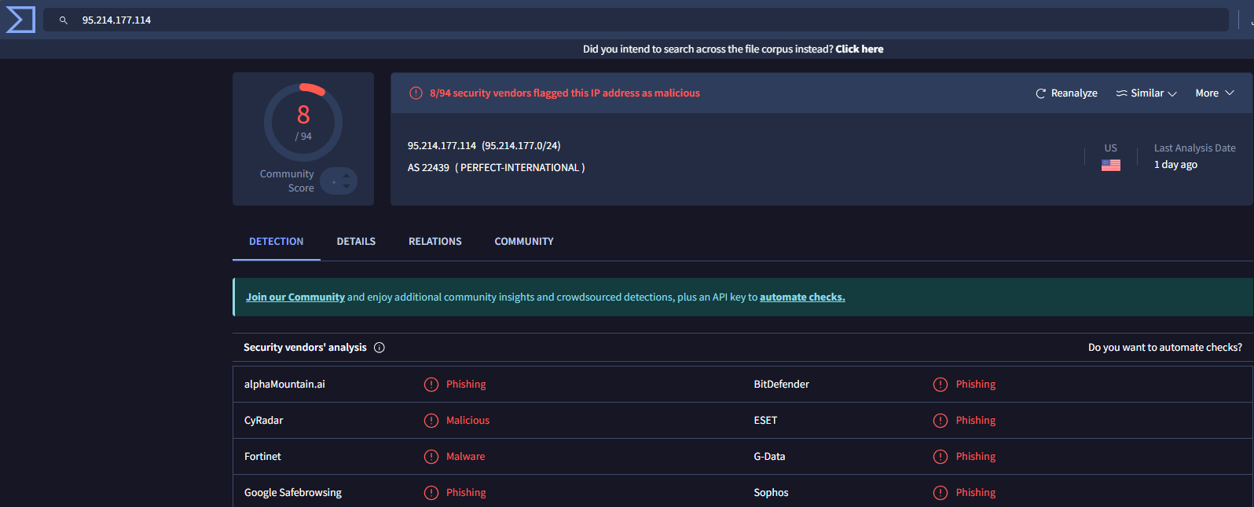Click Fortinet malware warning icon
This screenshot has height=507, width=1254.
pyautogui.click(x=431, y=457)
